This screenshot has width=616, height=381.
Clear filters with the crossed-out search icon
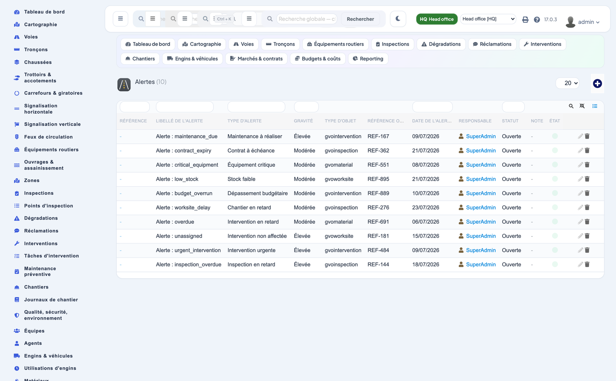coord(582,106)
